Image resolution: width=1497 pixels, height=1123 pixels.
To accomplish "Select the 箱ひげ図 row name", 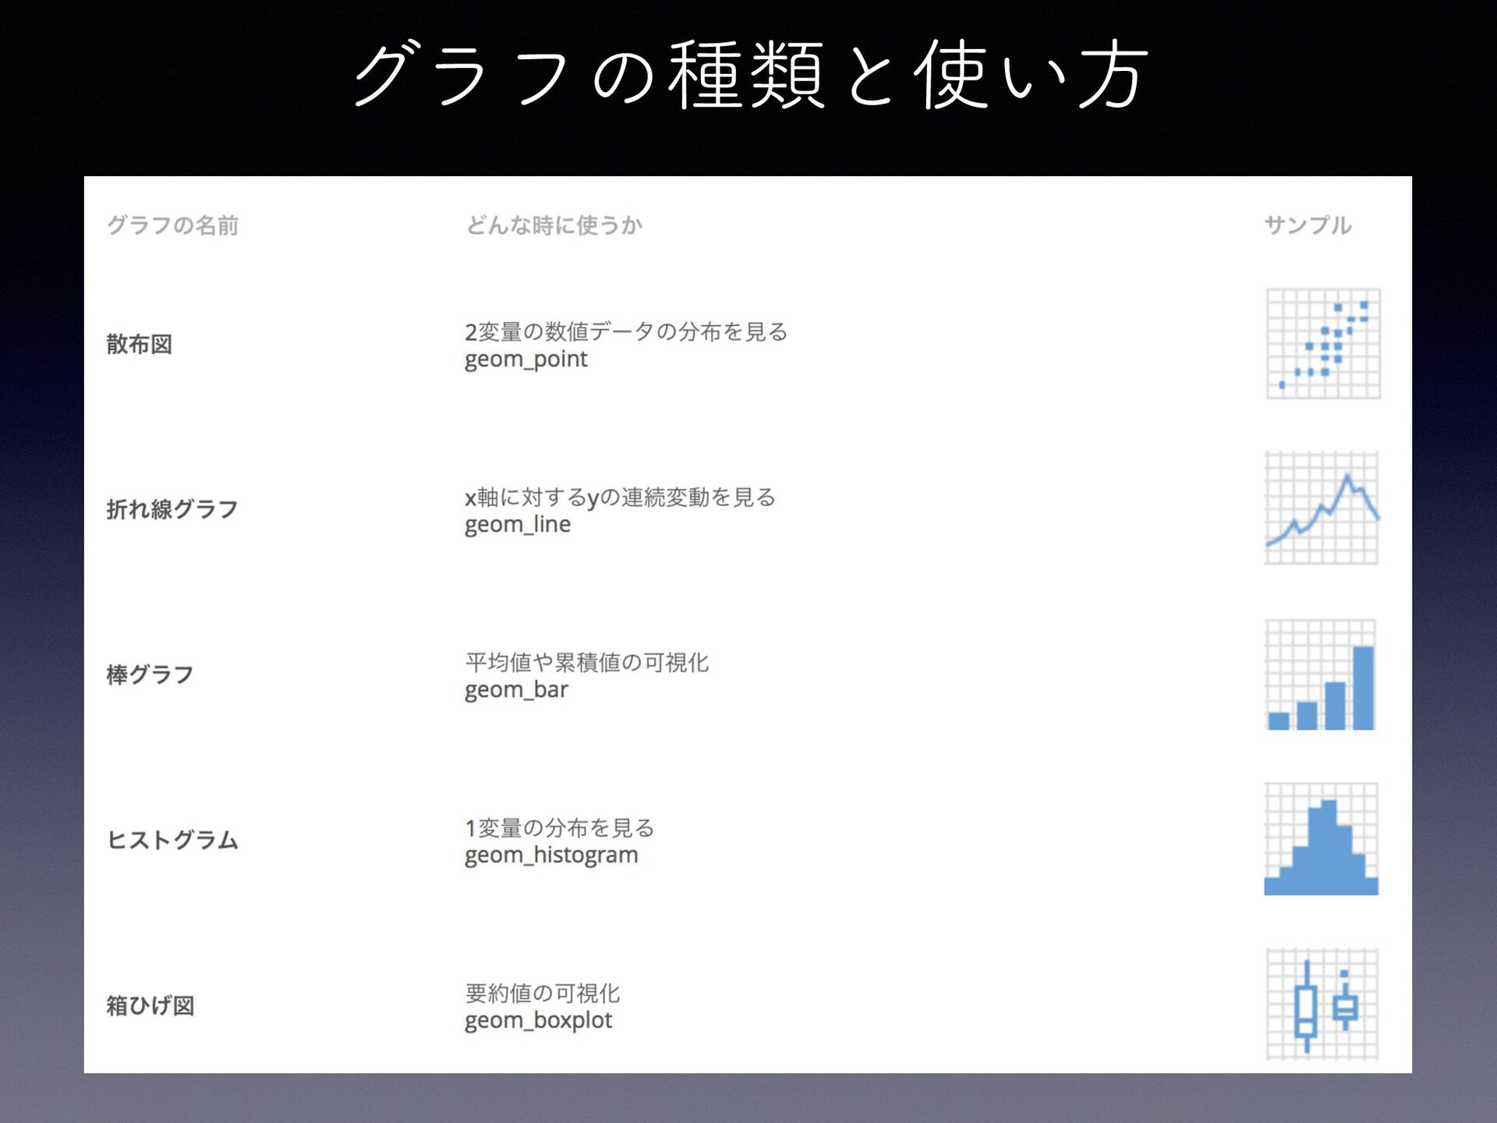I will tap(150, 1005).
